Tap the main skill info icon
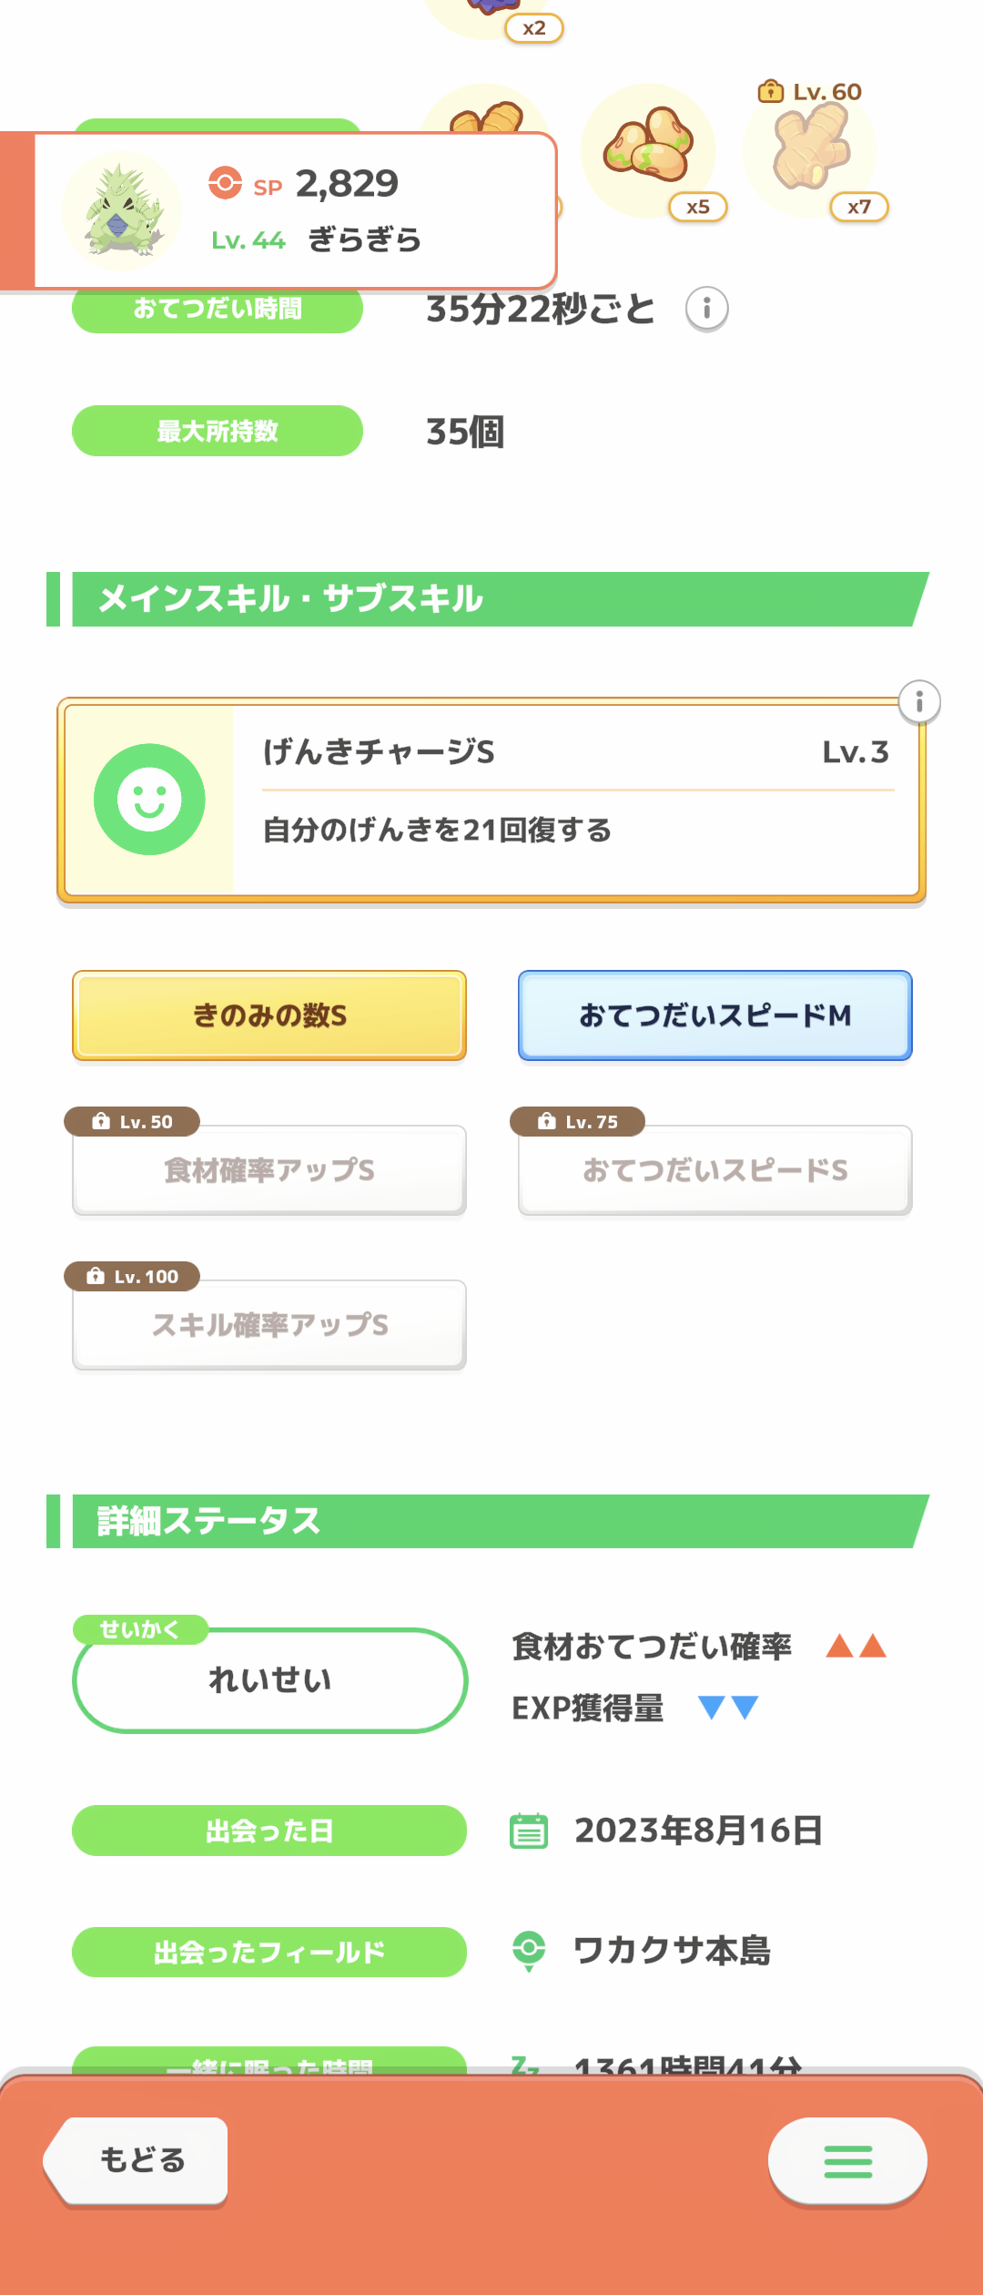 pos(919,702)
